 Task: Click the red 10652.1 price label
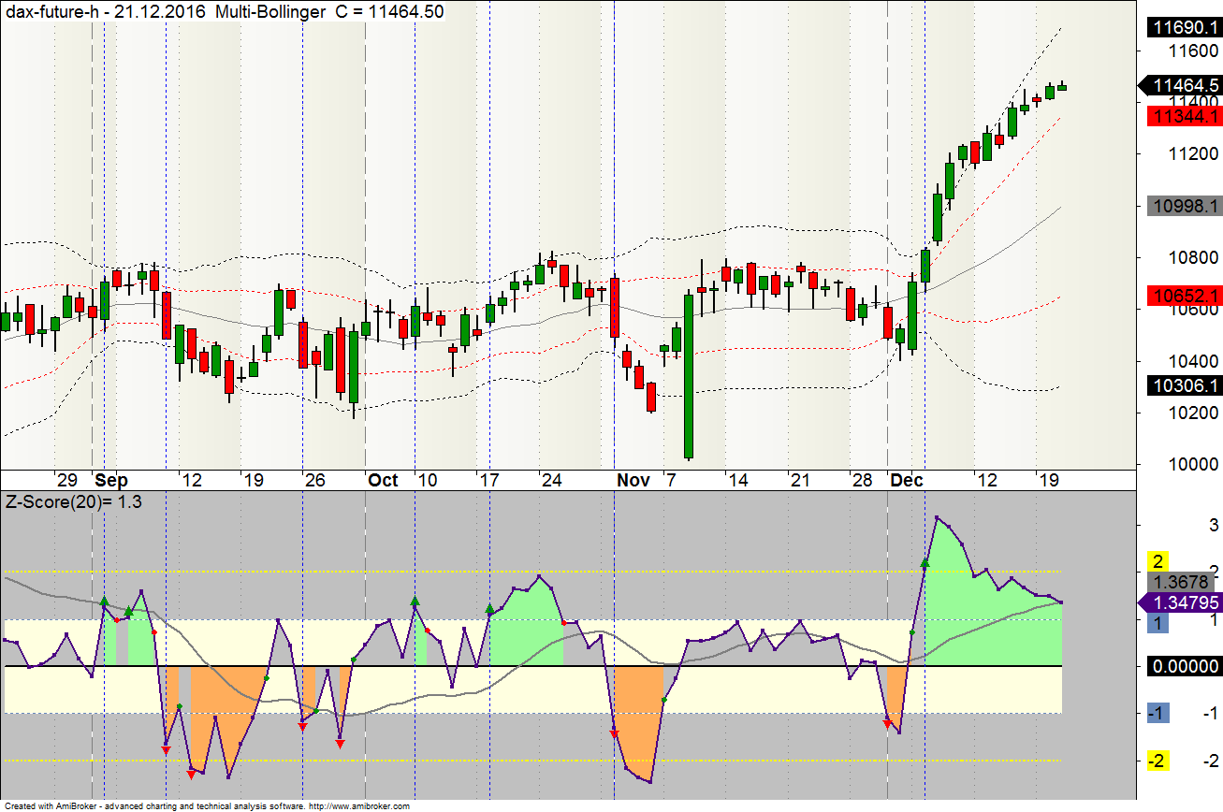1185,296
